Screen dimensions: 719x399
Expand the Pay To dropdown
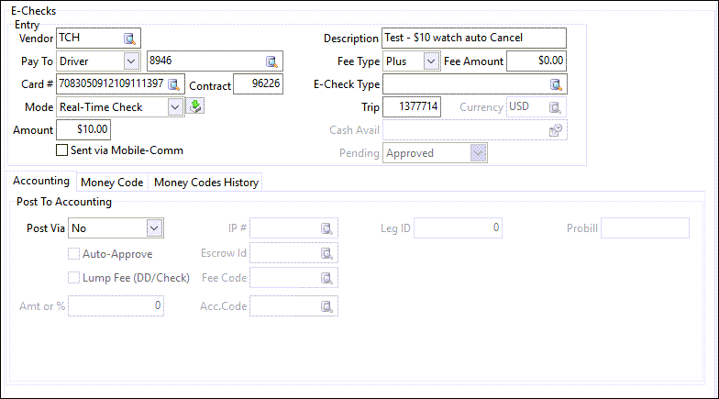click(131, 61)
